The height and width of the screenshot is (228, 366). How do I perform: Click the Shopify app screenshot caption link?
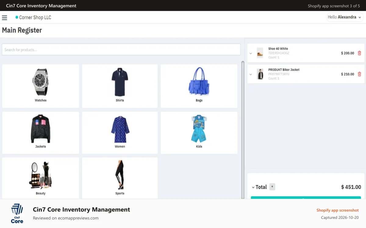pos(338,210)
